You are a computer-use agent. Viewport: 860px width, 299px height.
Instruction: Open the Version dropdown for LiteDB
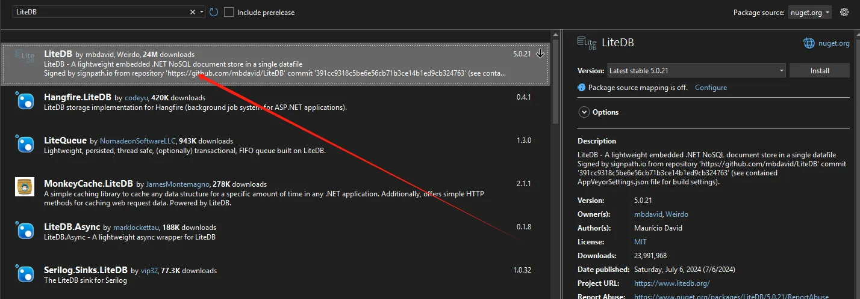pyautogui.click(x=696, y=71)
